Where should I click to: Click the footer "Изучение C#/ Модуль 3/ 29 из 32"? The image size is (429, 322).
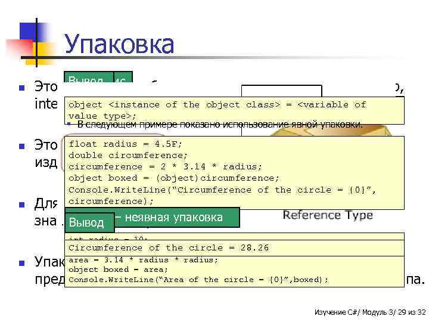pos(370,312)
